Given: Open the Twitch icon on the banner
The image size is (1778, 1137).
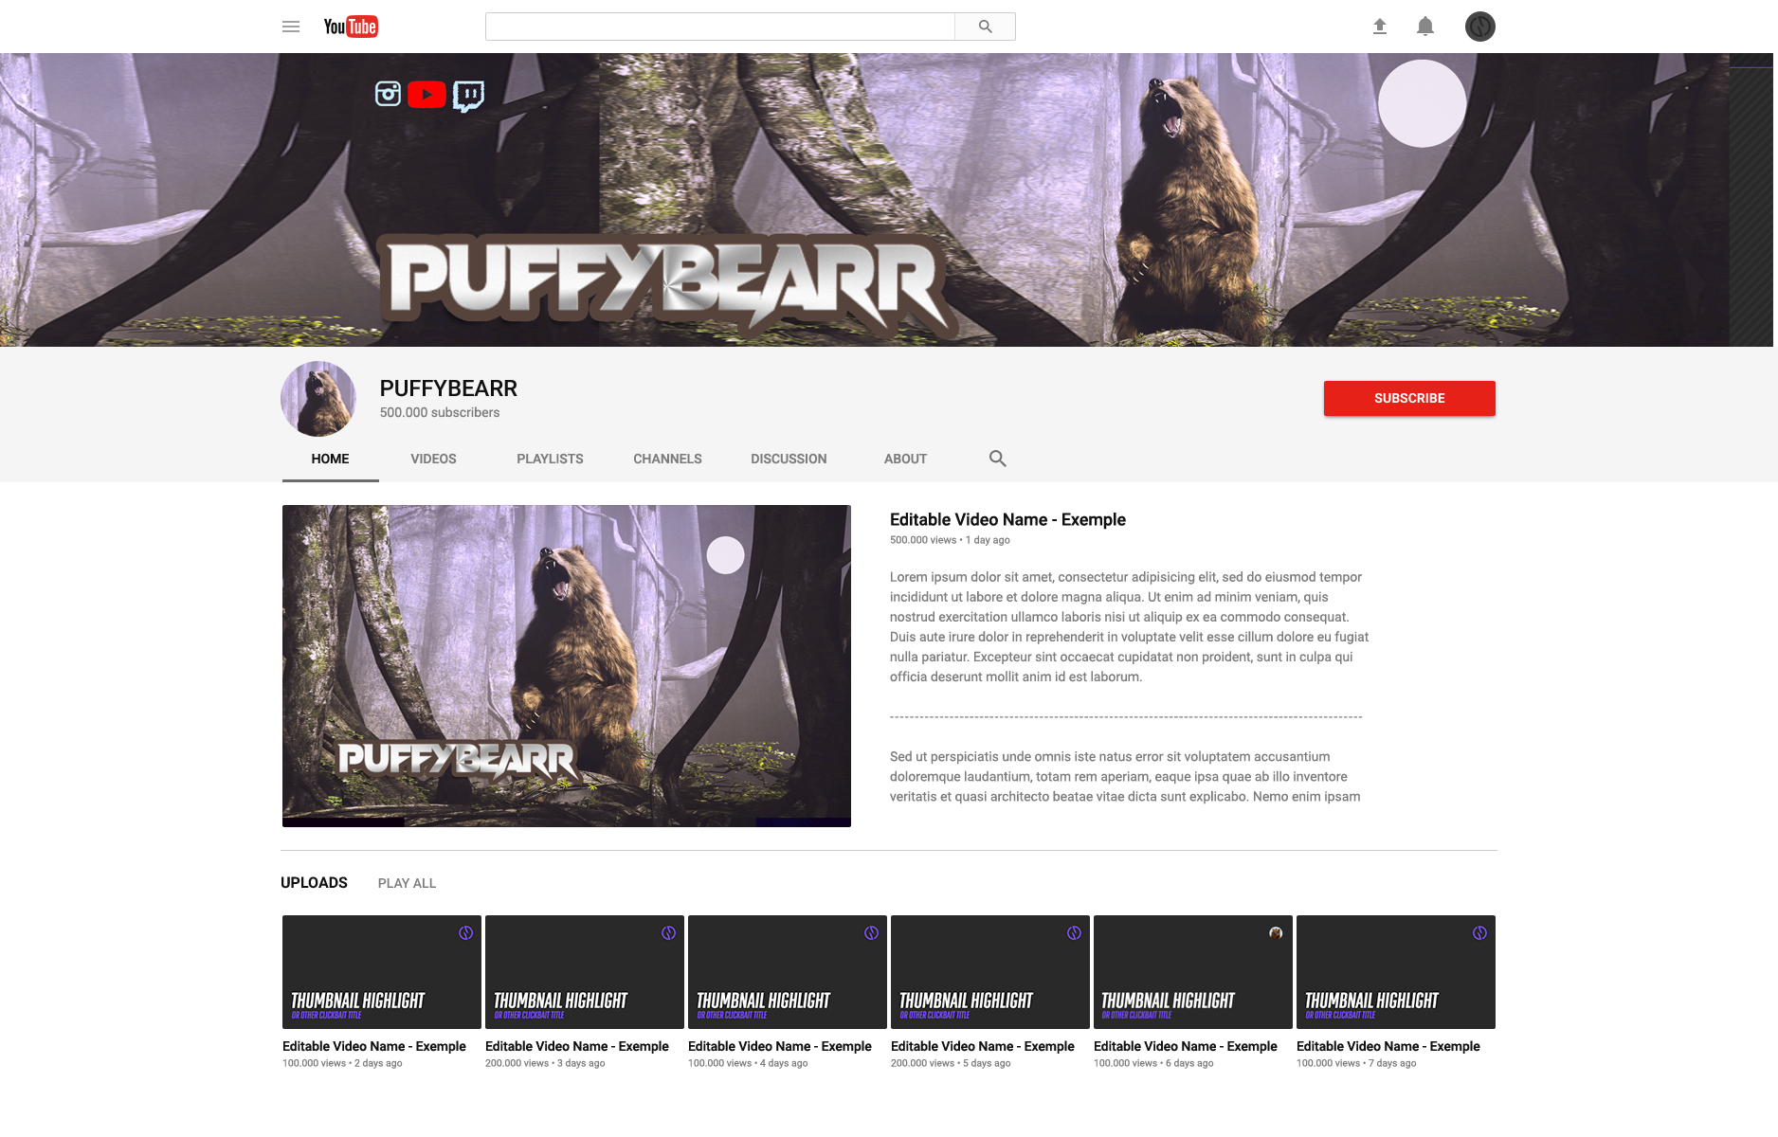Looking at the screenshot, I should 469,94.
